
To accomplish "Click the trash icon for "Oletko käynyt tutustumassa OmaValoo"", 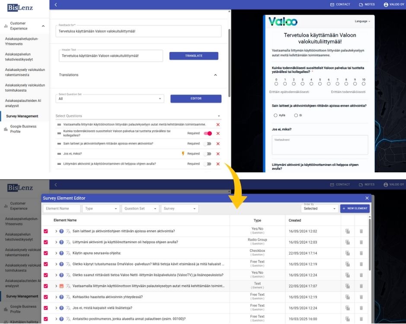I will (361, 264).
